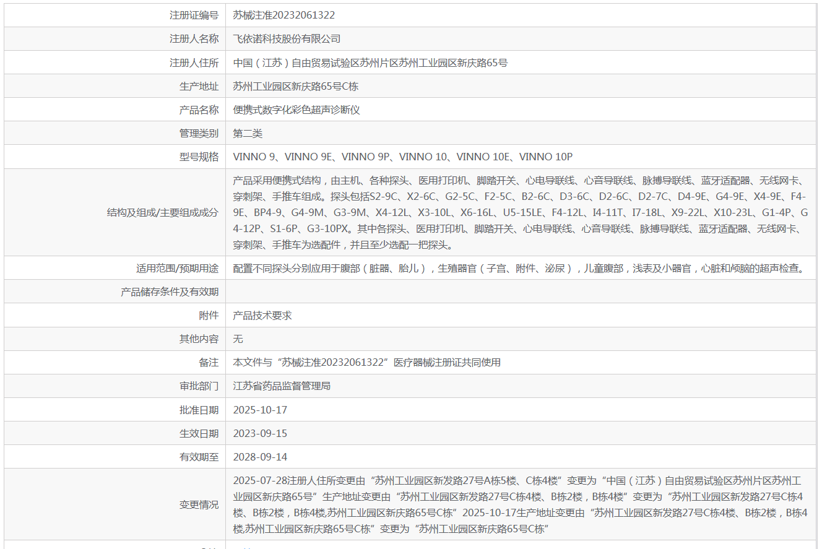Select product name '便携式数字化彩色超声诊断仪'
The width and height of the screenshot is (822, 549).
pos(296,110)
